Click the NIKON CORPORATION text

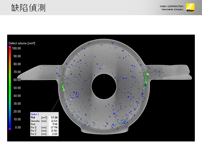click(171, 6)
